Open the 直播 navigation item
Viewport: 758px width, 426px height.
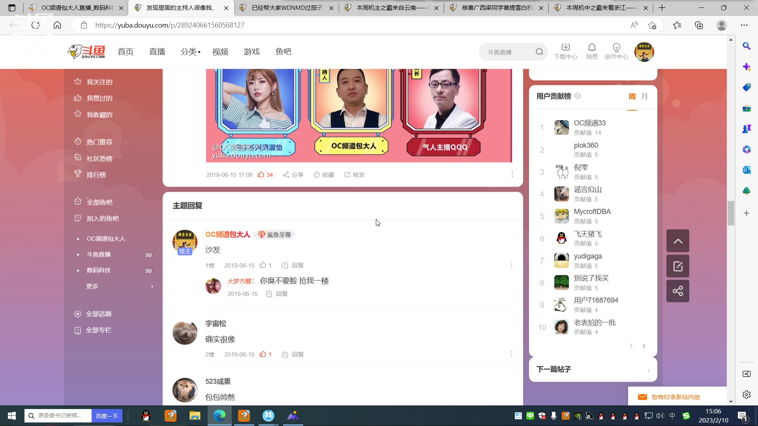pyautogui.click(x=157, y=52)
